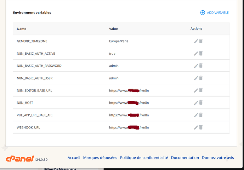
Task: Delete the GENERIC_TIMEZONE variable
Action: [x=201, y=41]
